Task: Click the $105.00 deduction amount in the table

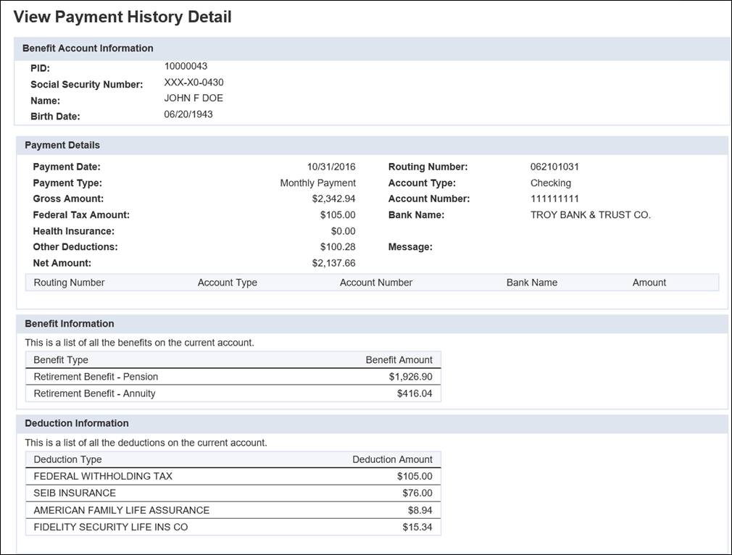Action: click(x=415, y=476)
